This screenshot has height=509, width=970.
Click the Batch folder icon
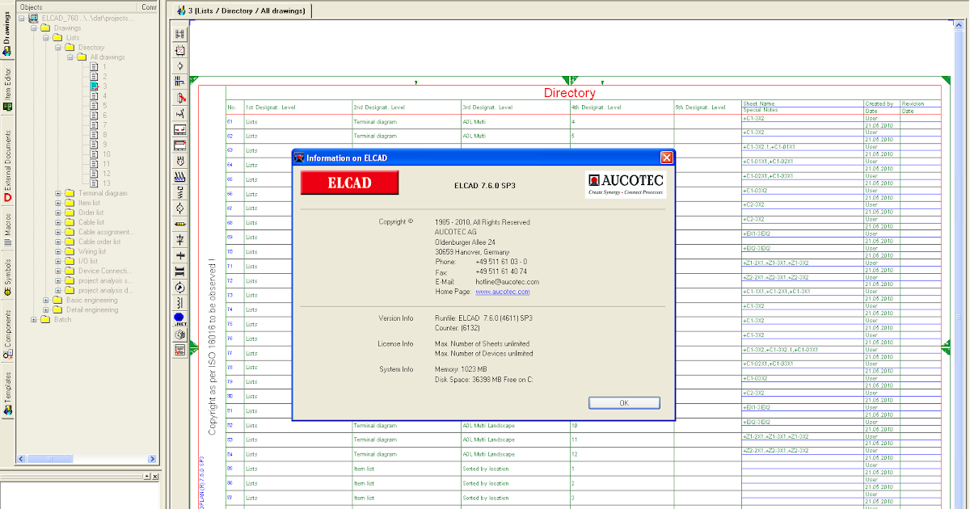pyautogui.click(x=45, y=319)
